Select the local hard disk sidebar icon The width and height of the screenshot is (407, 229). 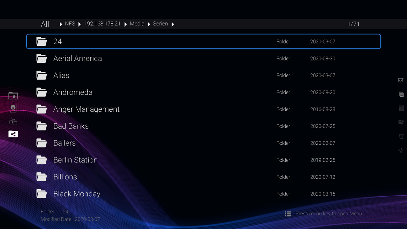coord(13,108)
